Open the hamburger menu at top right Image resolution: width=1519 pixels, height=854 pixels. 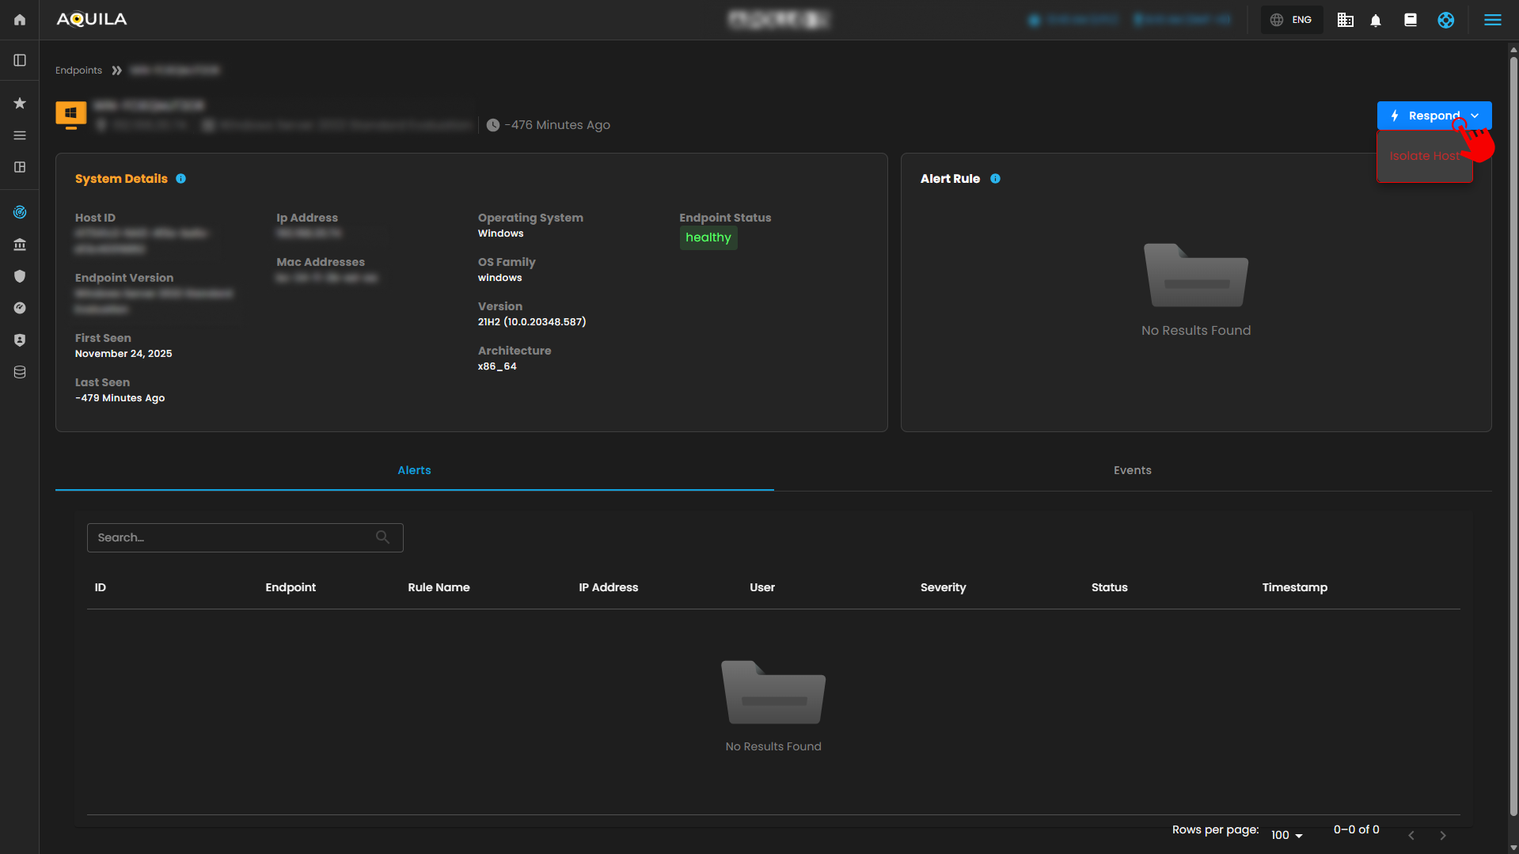[x=1492, y=21]
